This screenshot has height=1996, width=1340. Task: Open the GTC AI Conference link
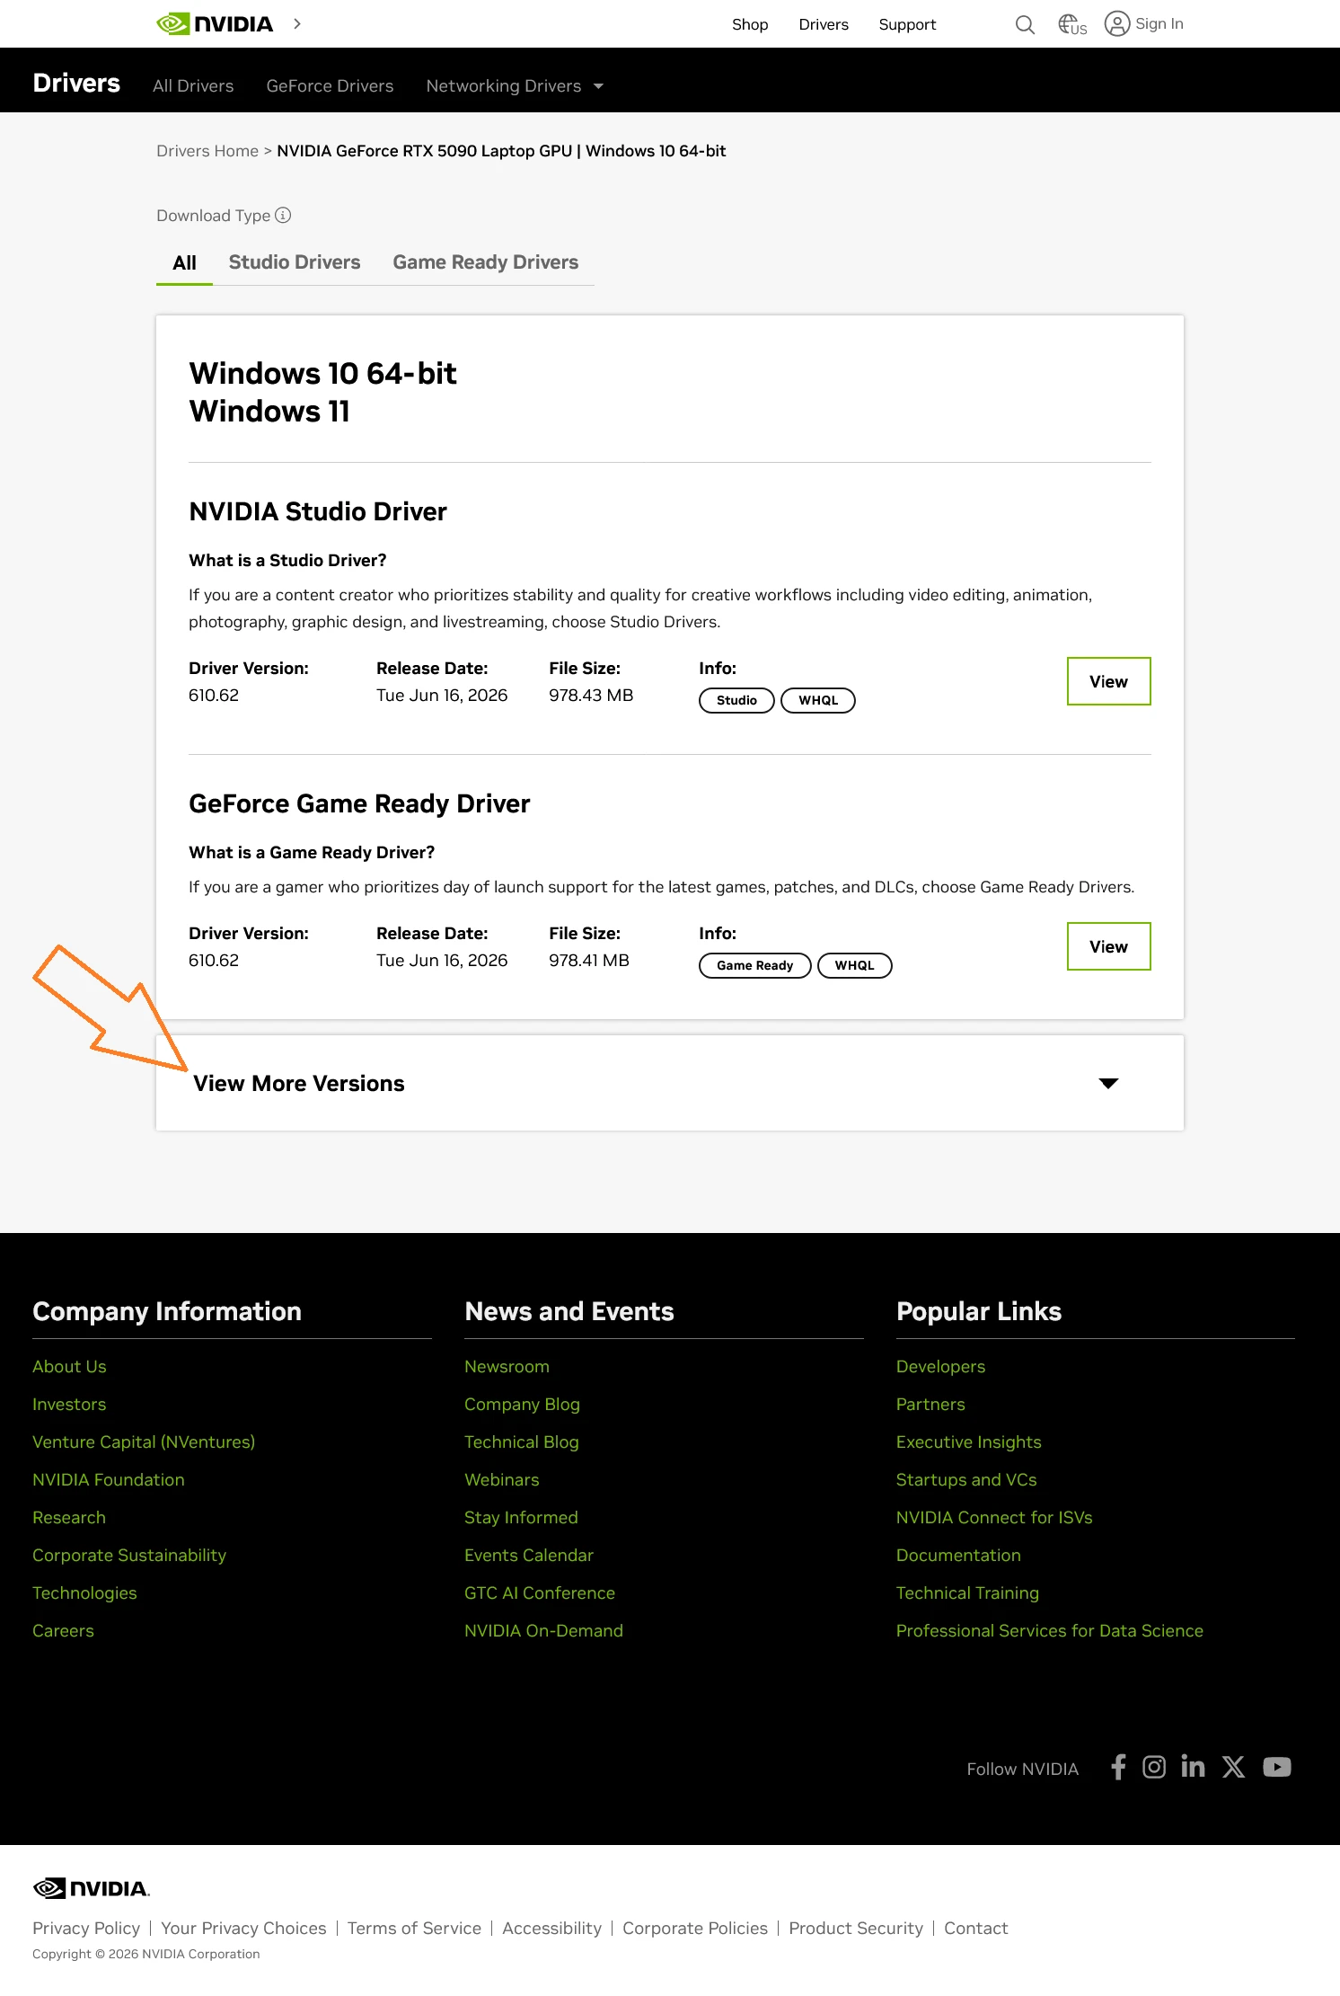539,1592
